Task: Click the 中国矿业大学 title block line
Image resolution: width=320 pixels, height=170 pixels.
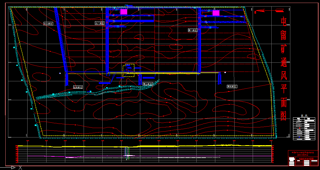Action: click(303, 153)
